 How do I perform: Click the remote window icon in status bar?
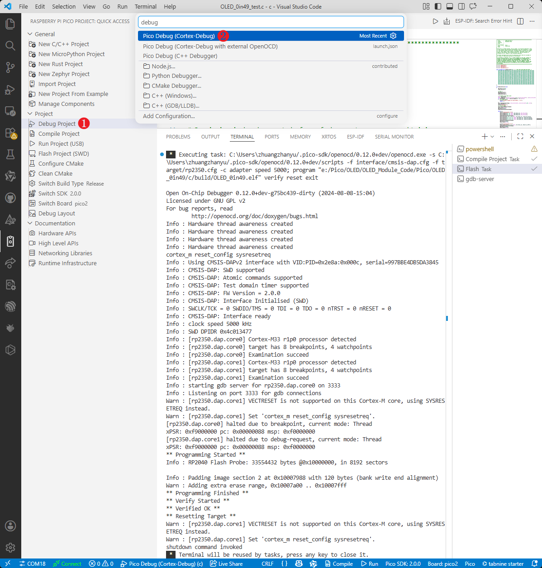click(x=8, y=563)
